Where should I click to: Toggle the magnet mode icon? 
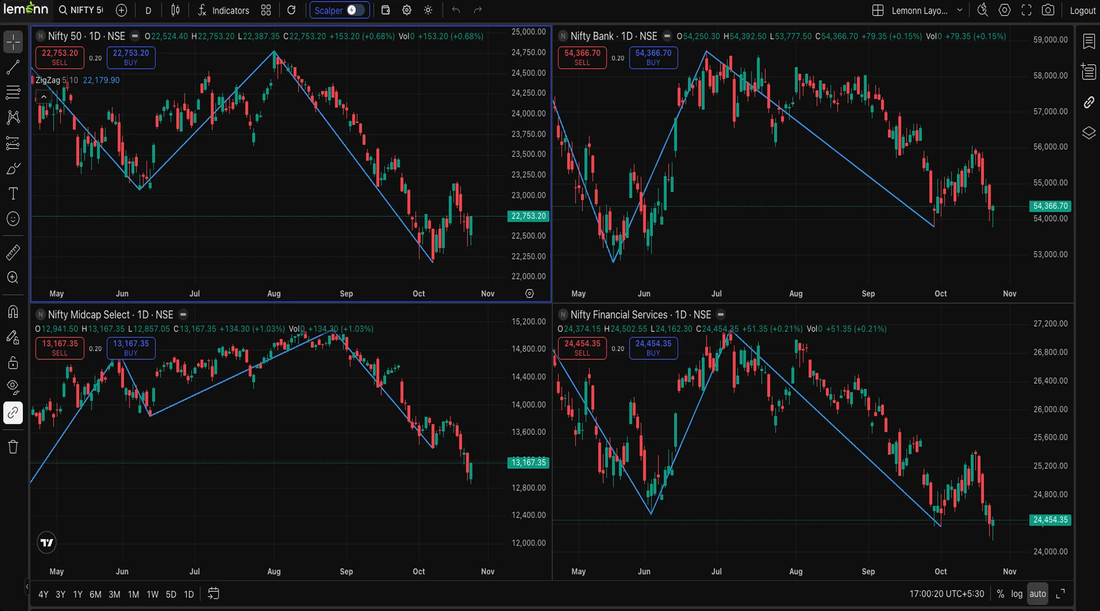[x=13, y=312]
